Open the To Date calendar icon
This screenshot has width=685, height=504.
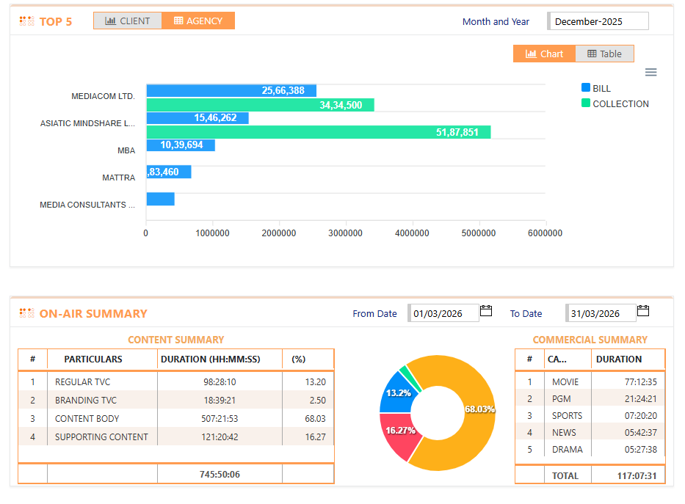(643, 311)
